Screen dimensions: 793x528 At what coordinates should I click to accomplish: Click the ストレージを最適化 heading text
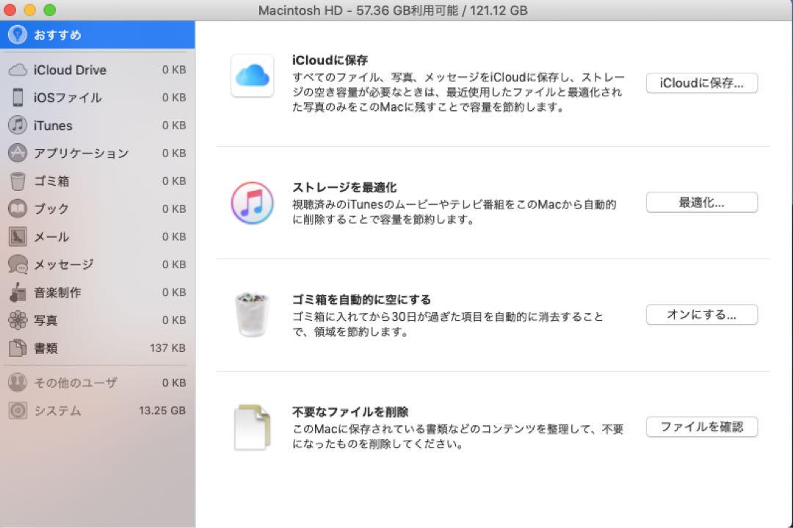pyautogui.click(x=344, y=187)
